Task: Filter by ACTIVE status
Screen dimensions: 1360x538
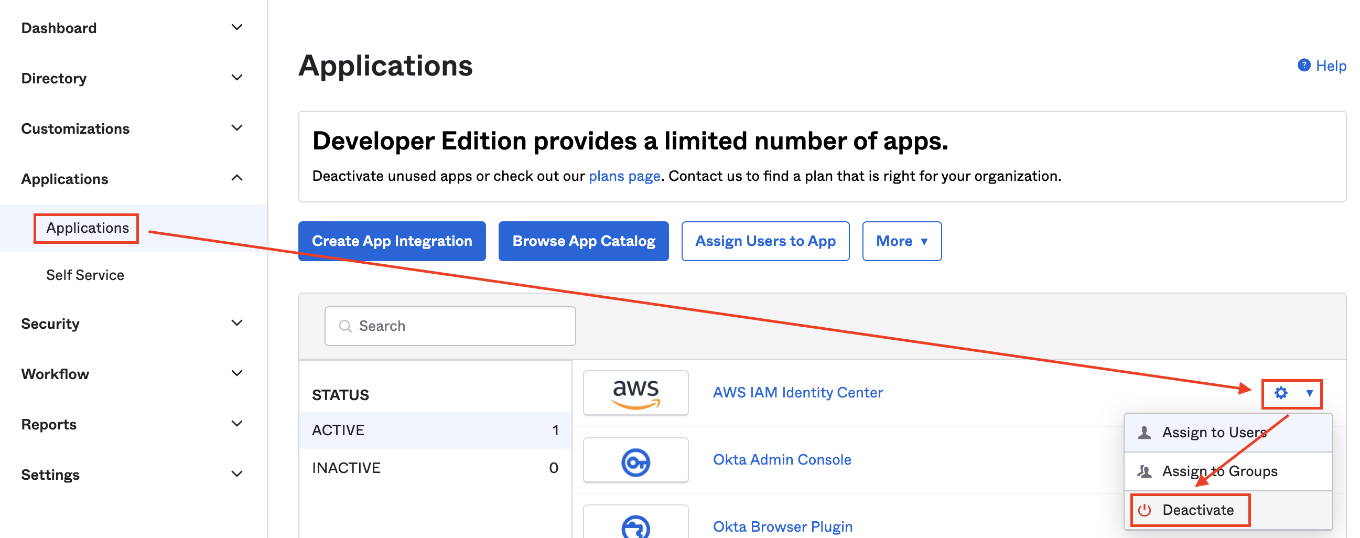Action: [435, 430]
